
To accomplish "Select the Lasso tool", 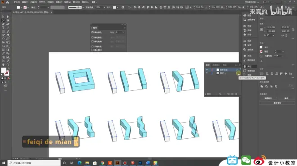I will (8, 20).
